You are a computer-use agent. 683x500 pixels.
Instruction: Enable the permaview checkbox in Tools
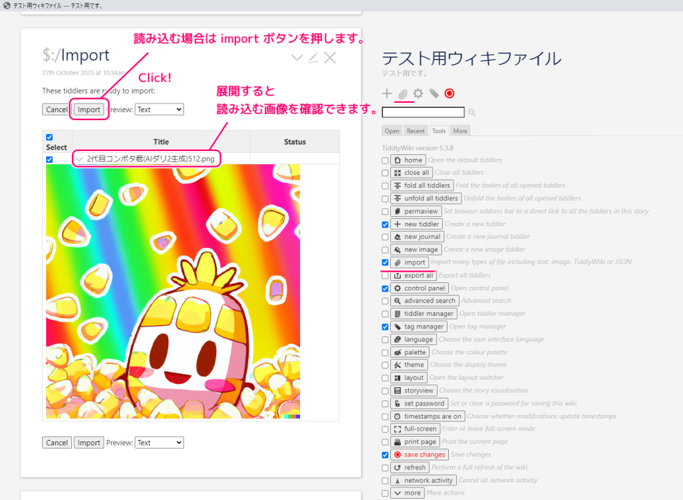385,211
